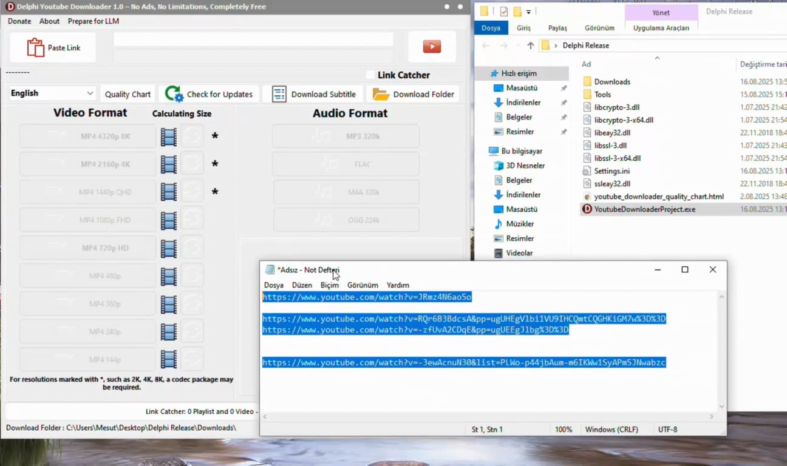Switch to Dosya tab in File Explorer
Image resolution: width=787 pixels, height=466 pixels.
(x=491, y=28)
